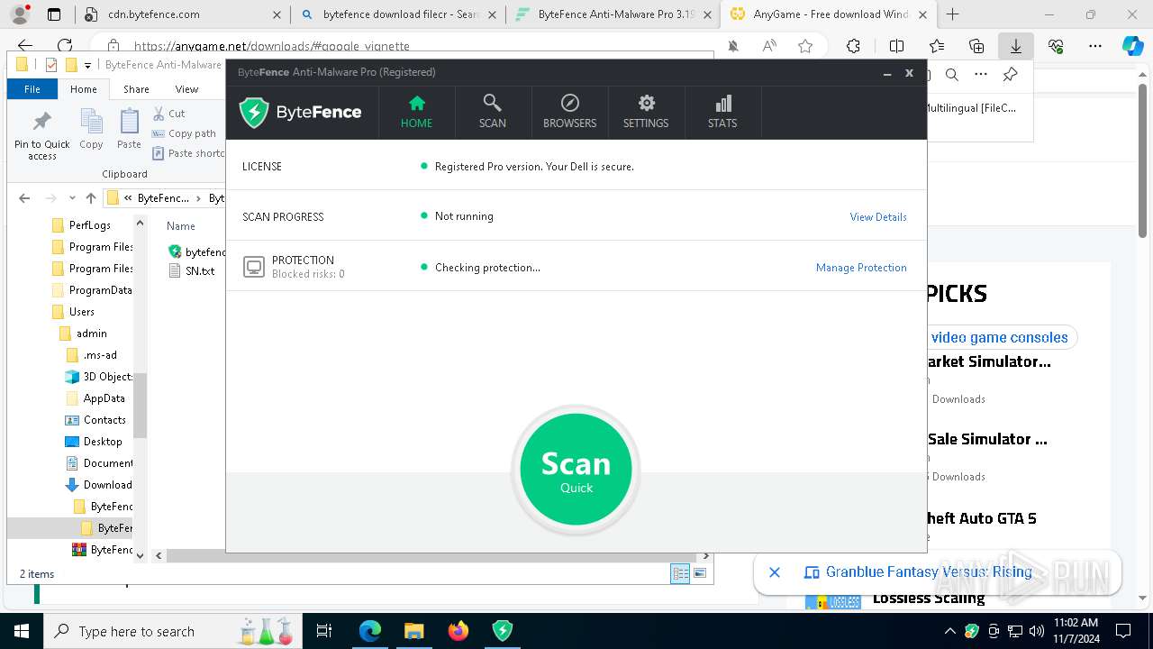Open Task View on taskbar

pyautogui.click(x=324, y=631)
